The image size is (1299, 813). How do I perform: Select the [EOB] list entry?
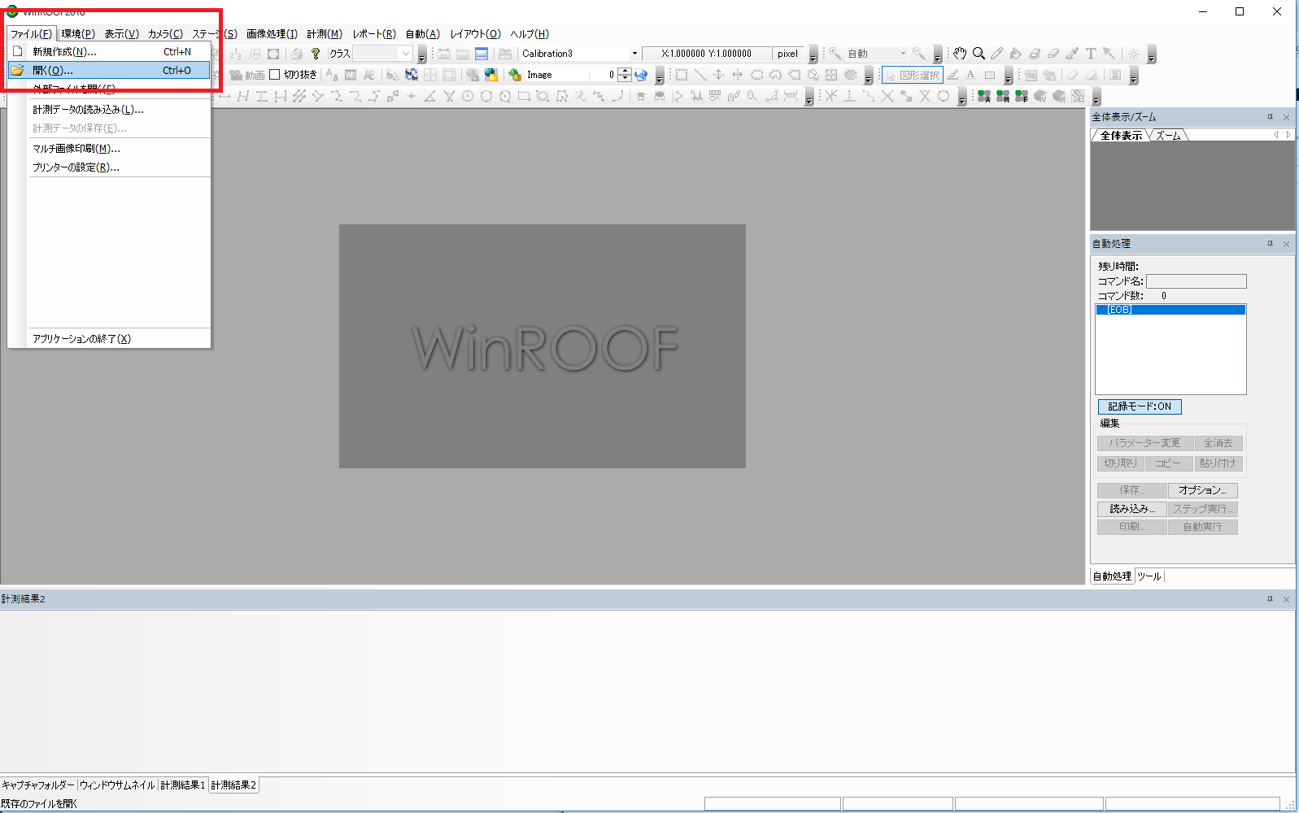tap(1170, 310)
